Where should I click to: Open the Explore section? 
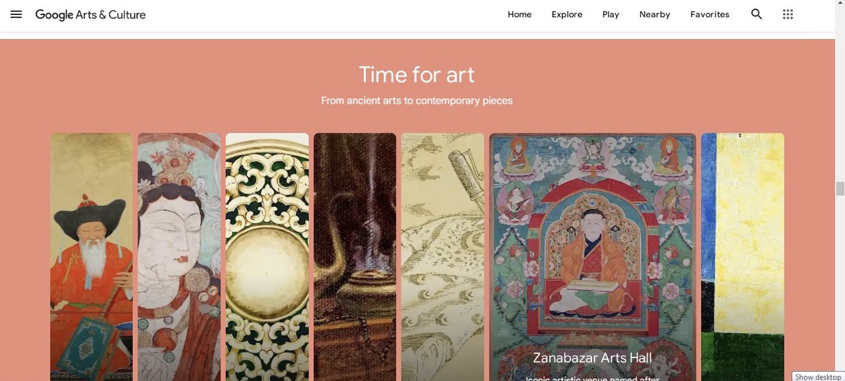(567, 15)
